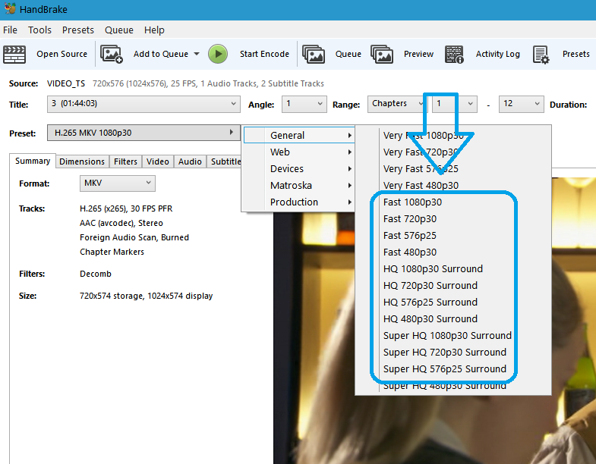Select the HQ 720p30 Surround preset
The height and width of the screenshot is (464, 596).
(430, 286)
